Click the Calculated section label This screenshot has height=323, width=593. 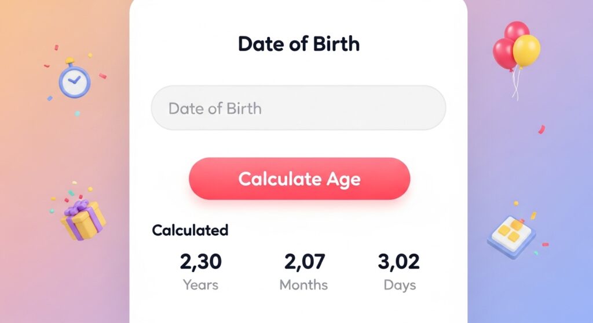pos(190,230)
